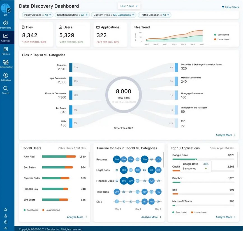Open the Content Type ML Categories dropdown

(x=114, y=15)
